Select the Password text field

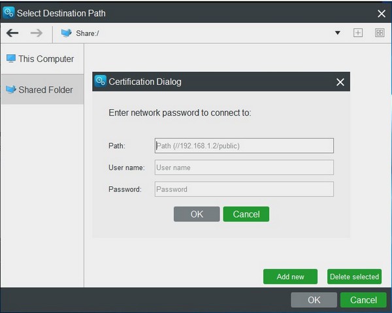coord(244,189)
